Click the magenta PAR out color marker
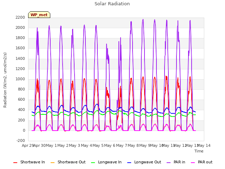This screenshot has width=225, height=169. click(193, 163)
